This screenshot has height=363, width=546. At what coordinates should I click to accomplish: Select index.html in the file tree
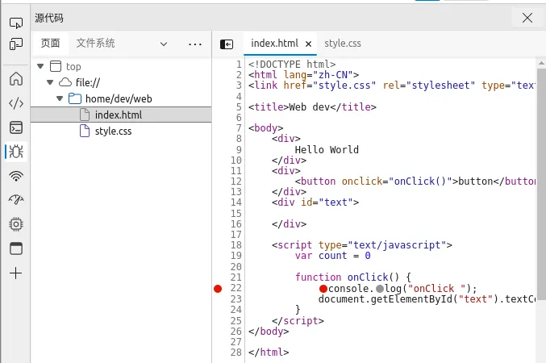121,115
